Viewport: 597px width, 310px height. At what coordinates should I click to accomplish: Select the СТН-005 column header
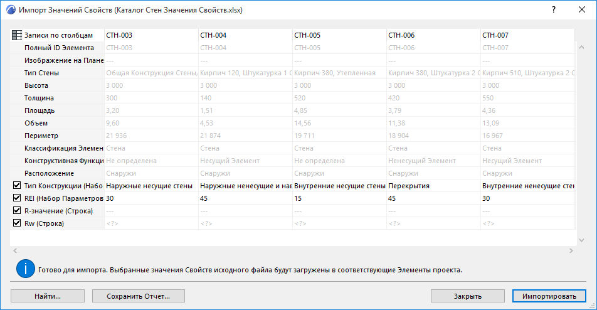coord(307,35)
